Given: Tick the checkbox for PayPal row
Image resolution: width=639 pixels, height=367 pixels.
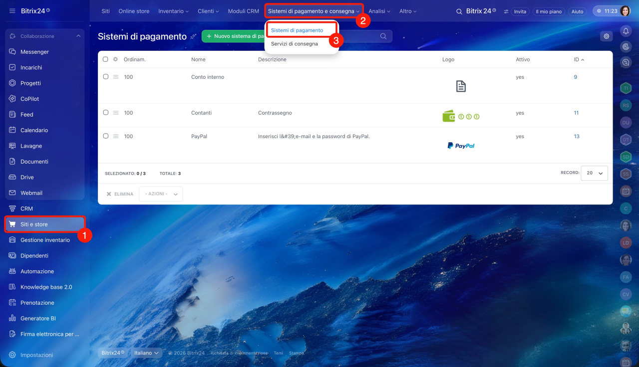Looking at the screenshot, I should [105, 136].
